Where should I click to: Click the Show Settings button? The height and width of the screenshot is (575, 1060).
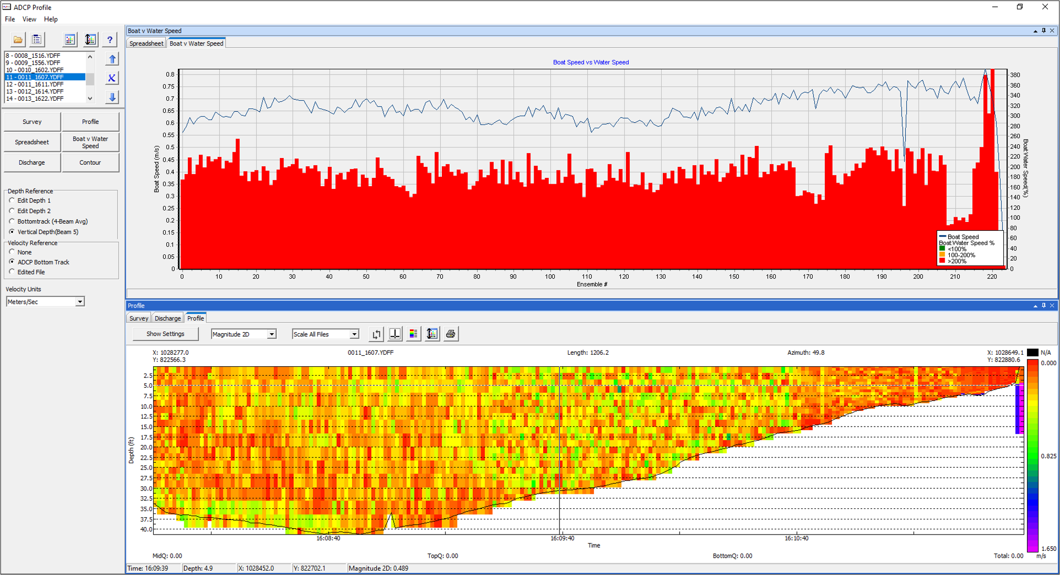click(165, 334)
